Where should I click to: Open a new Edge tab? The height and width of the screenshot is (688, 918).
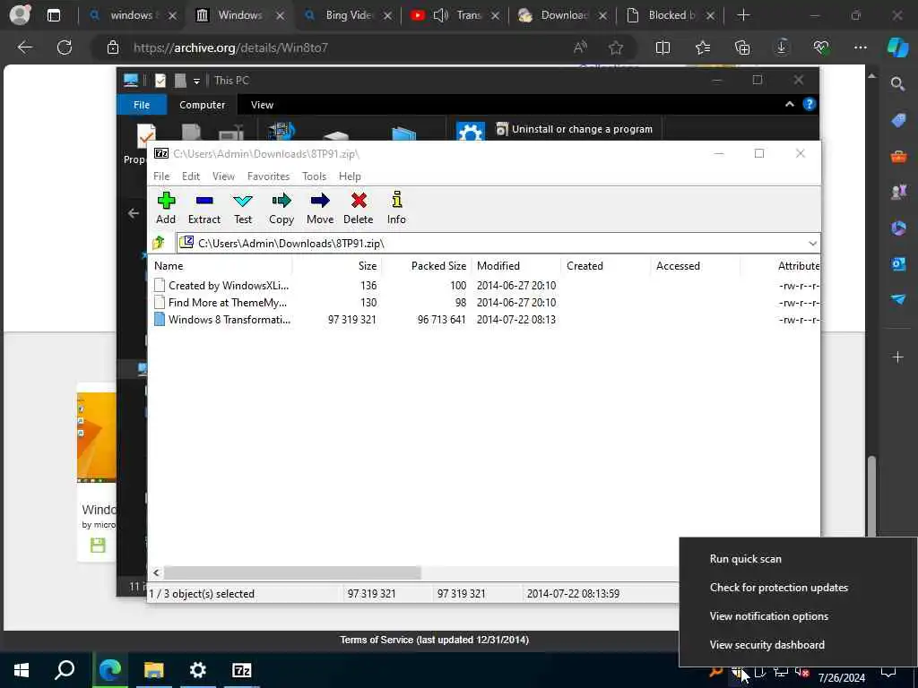[x=743, y=15]
